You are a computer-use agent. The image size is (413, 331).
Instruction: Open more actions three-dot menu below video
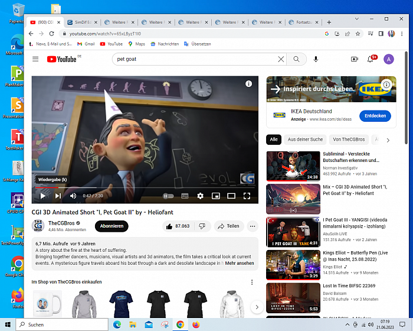[x=253, y=226]
